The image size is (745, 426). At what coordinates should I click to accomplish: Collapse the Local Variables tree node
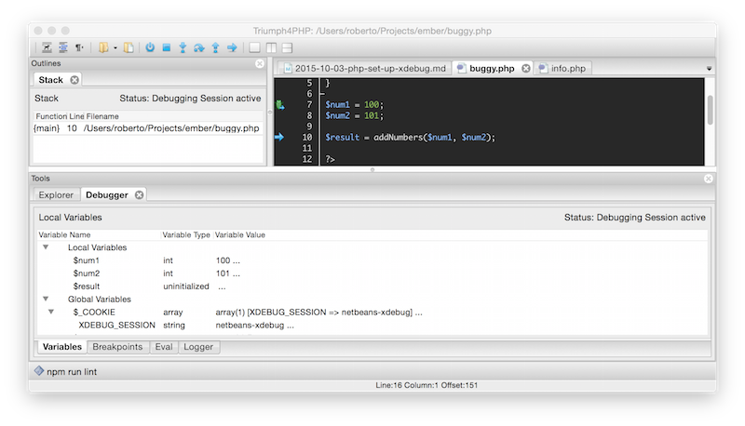[x=45, y=247]
